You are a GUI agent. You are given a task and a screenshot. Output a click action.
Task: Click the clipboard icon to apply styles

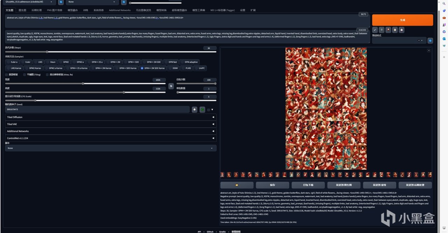coord(395,30)
